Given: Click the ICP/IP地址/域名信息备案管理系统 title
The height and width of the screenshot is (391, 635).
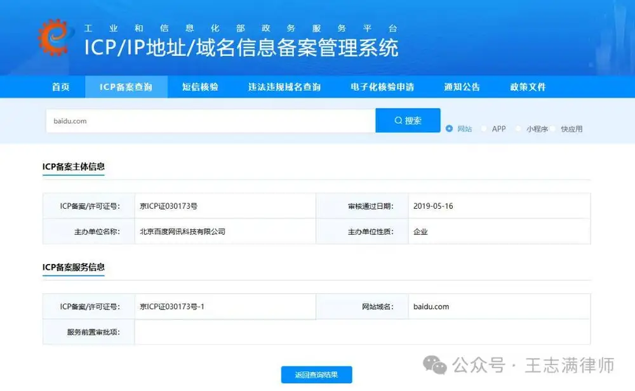Looking at the screenshot, I should (241, 48).
